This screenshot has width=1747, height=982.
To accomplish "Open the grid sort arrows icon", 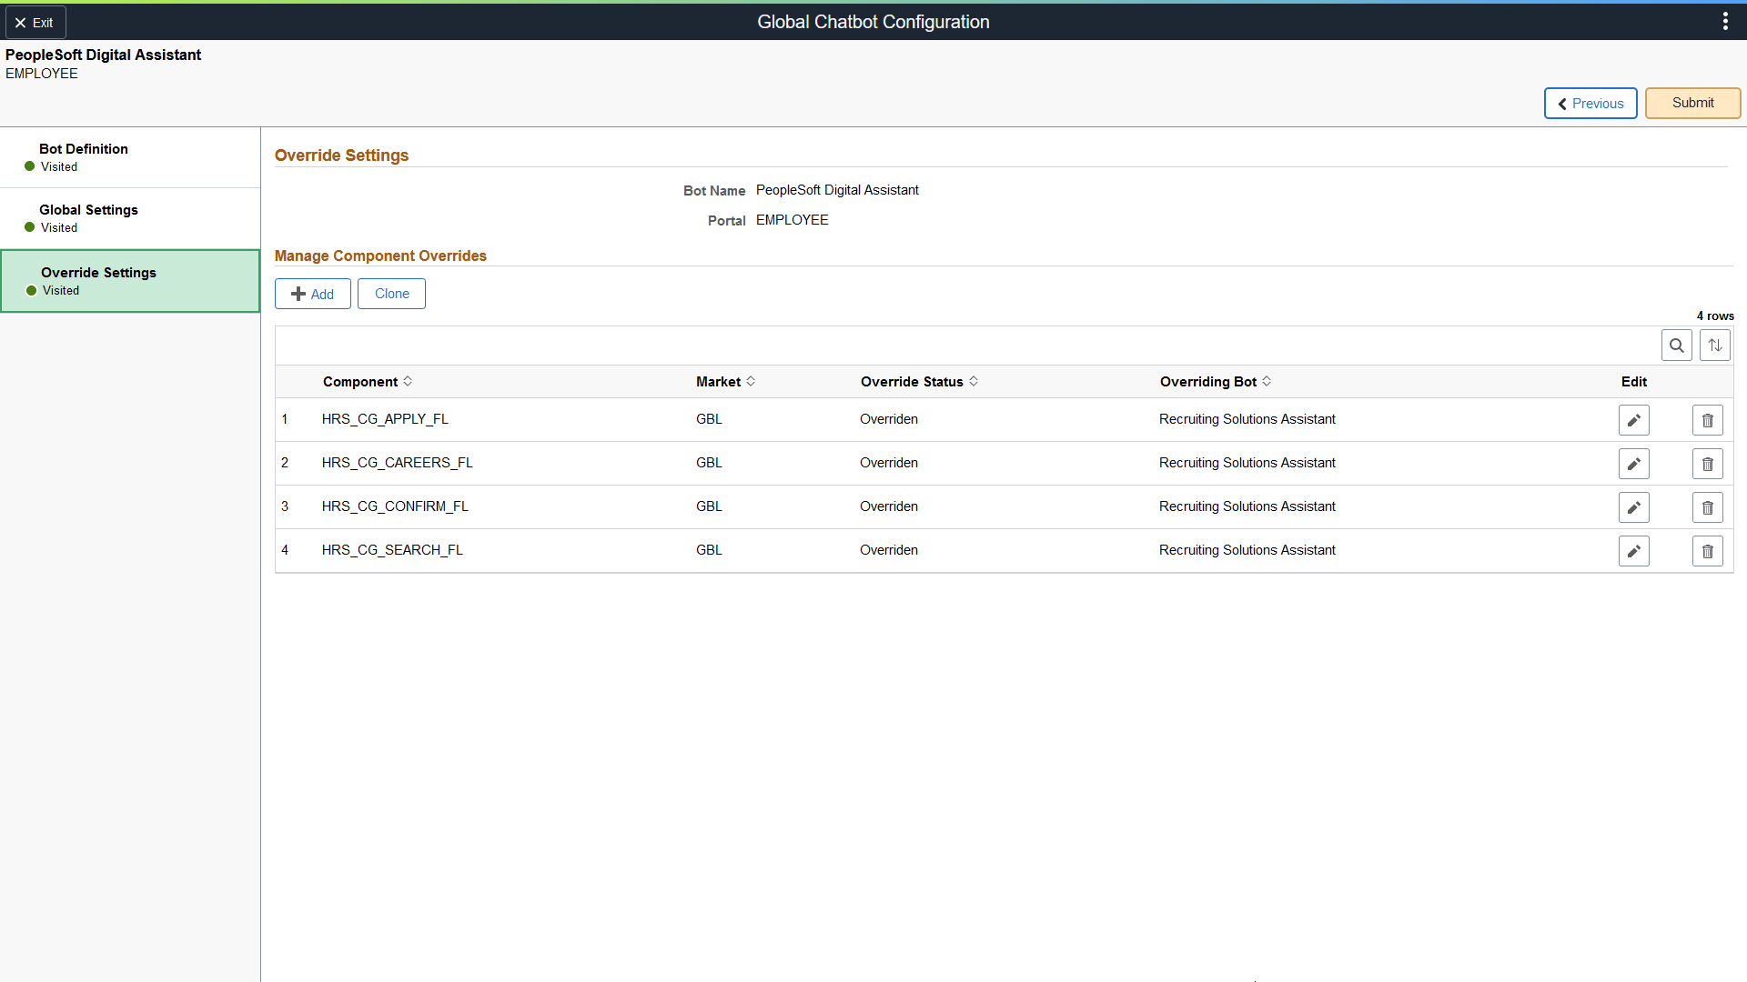I will (x=1714, y=345).
